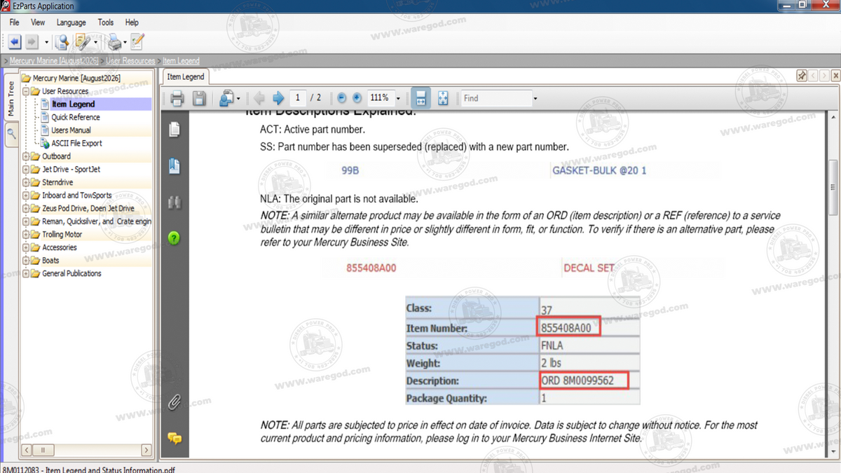This screenshot has width=841, height=473.
Task: Click the PDF Find text field
Action: click(x=496, y=98)
